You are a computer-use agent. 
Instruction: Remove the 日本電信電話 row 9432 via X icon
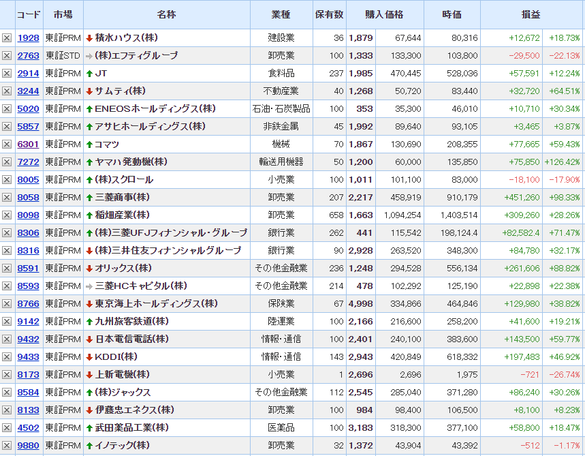[x=7, y=339]
